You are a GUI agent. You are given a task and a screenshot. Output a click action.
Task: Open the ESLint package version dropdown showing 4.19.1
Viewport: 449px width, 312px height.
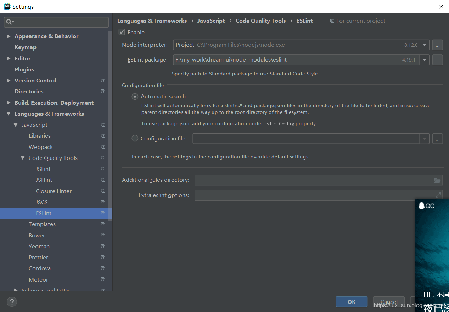point(424,60)
